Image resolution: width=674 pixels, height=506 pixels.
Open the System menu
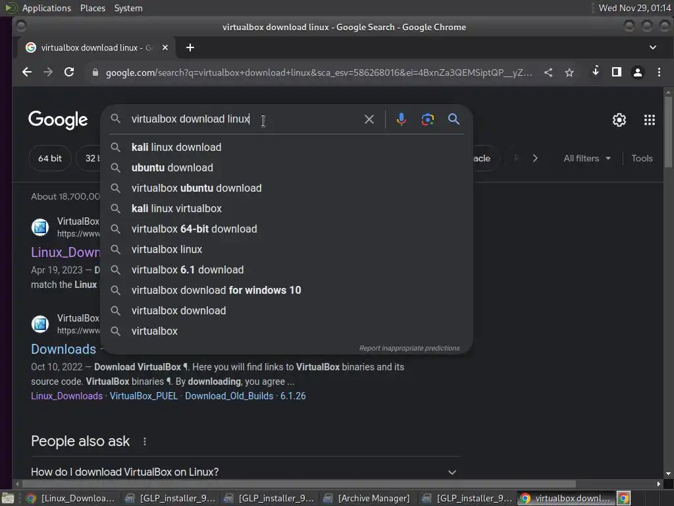(128, 8)
